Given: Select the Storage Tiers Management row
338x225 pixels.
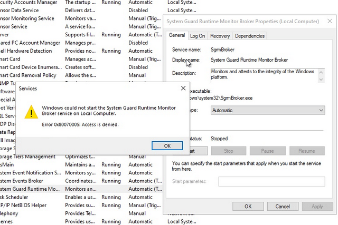Looking at the screenshot, I should pos(81,157).
